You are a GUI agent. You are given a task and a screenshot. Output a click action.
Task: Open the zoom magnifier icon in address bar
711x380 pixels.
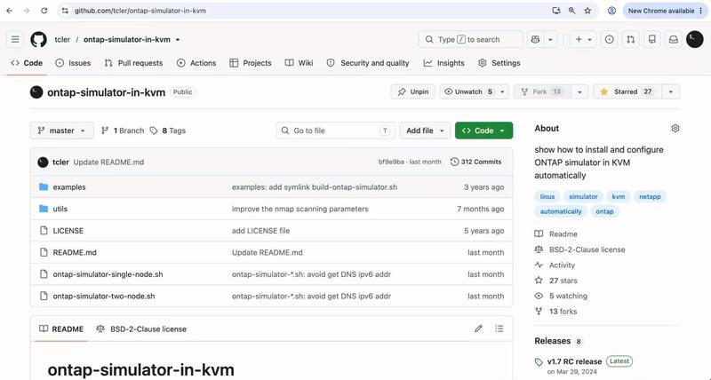coord(571,11)
